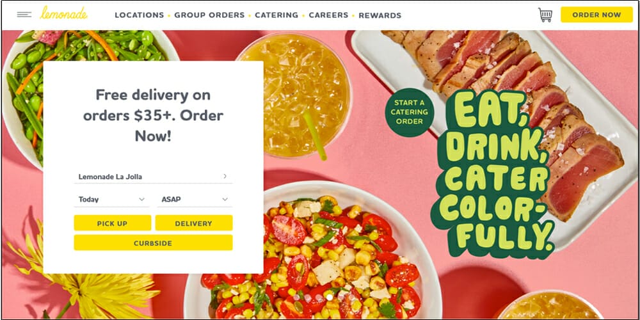Select the Curbside button
Viewport: 640px width, 320px height.
coord(153,243)
